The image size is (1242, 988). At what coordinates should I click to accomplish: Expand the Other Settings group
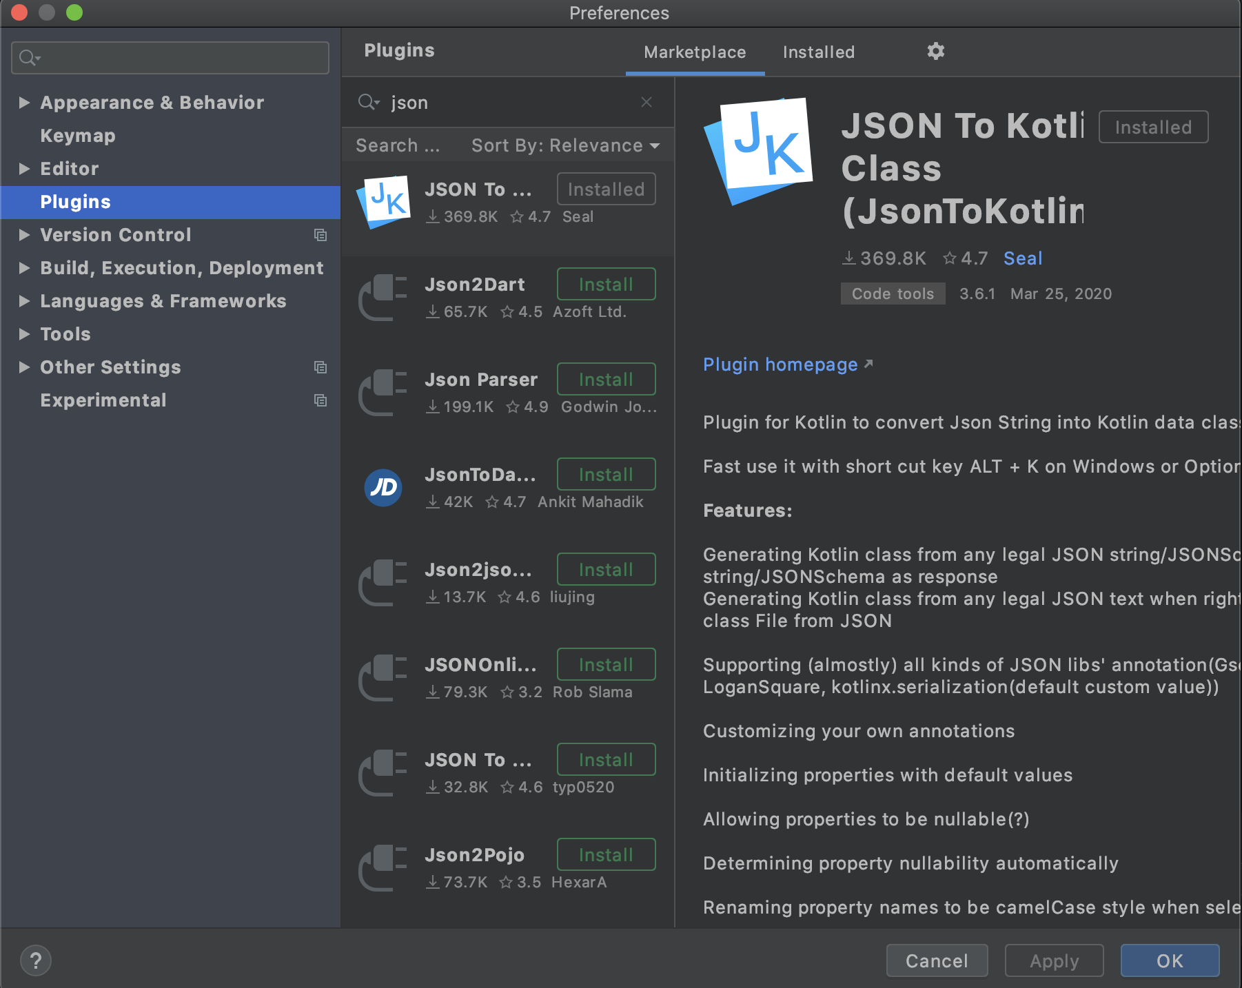click(x=24, y=367)
